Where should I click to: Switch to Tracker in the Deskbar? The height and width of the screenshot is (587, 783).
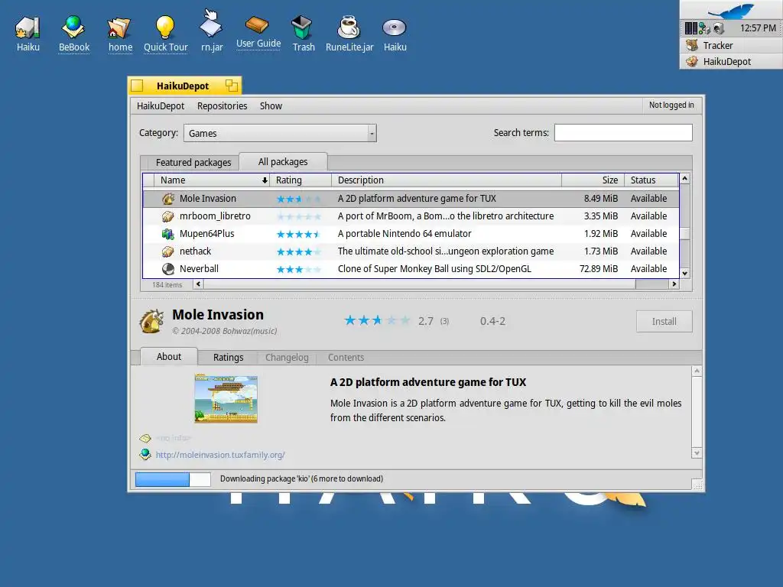pyautogui.click(x=730, y=45)
